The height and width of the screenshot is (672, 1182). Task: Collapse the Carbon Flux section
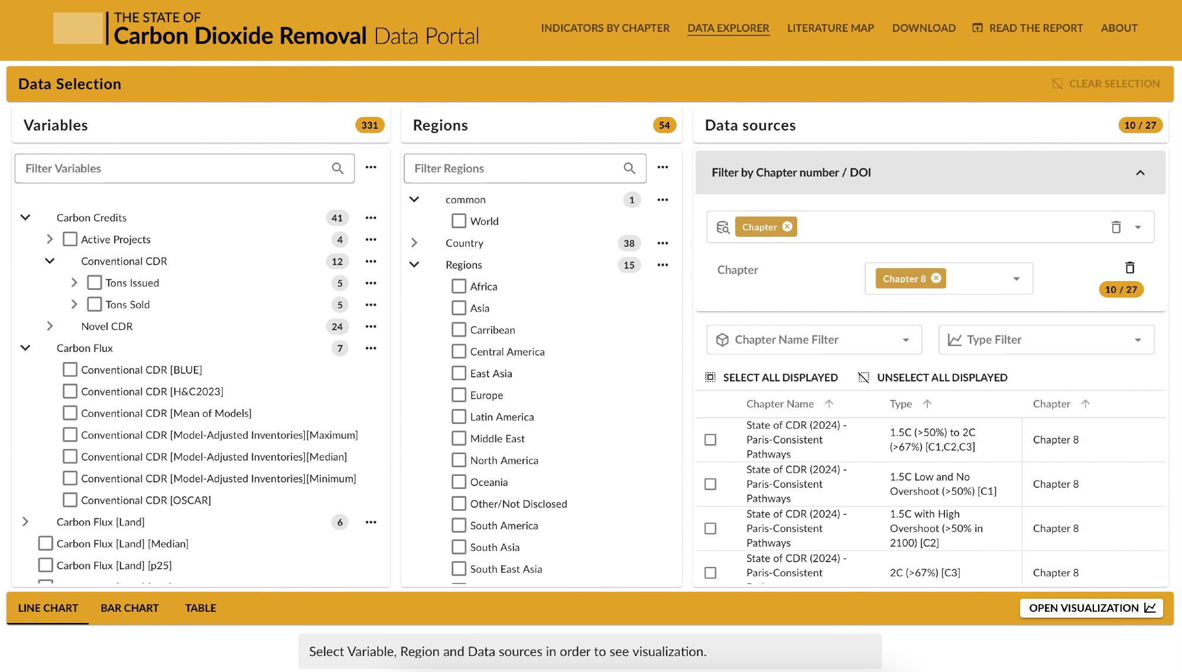coord(25,347)
